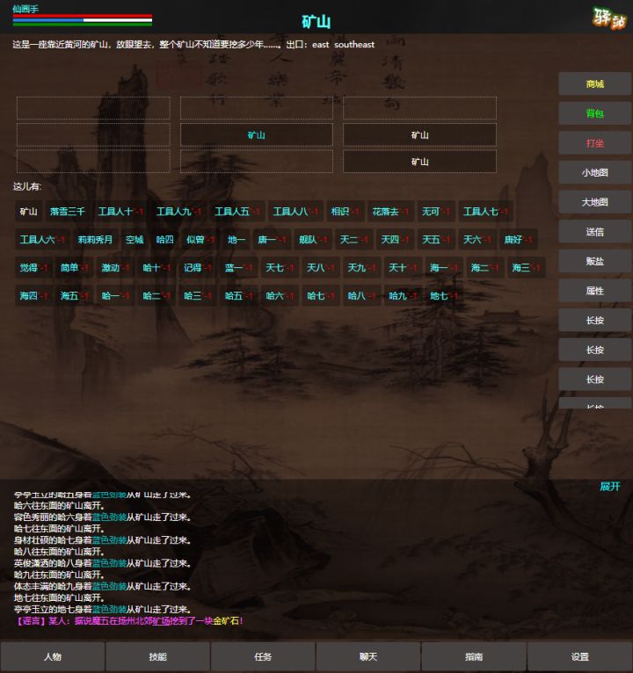This screenshot has width=633, height=673.
Task: Select 哈五 in the room list
Action: pyautogui.click(x=239, y=296)
